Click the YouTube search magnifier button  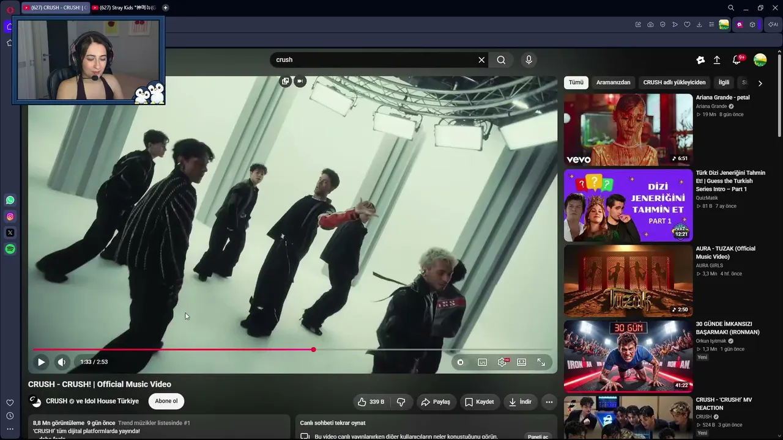501,60
